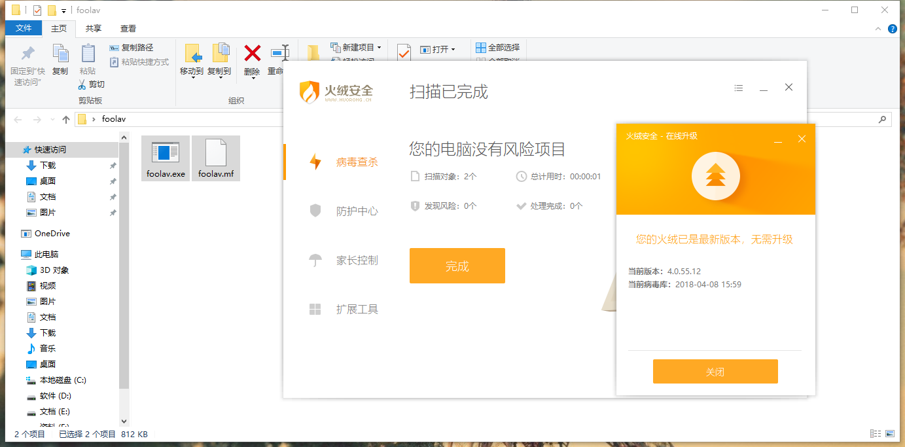Image resolution: width=905 pixels, height=447 pixels.
Task: Open Customize Quick Access Toolbar dropdown in title bar
Action: point(63,10)
